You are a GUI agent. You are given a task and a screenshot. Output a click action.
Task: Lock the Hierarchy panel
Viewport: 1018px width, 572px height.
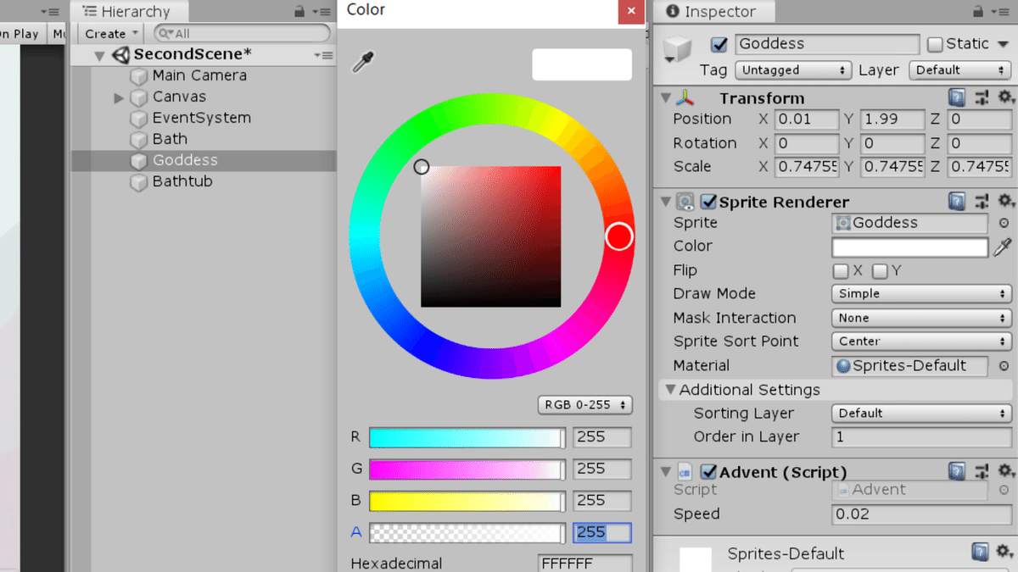299,12
